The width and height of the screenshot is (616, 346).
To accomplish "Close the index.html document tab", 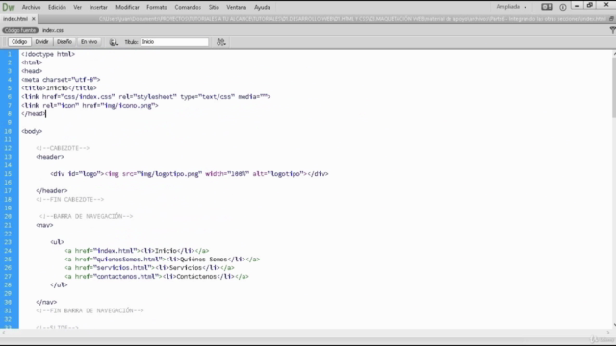I will tap(34, 19).
